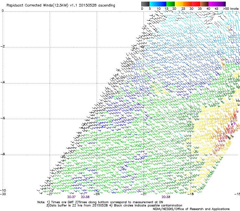Click the longitude axis label '-18'
The height and width of the screenshot is (211, 240).
pos(191,194)
